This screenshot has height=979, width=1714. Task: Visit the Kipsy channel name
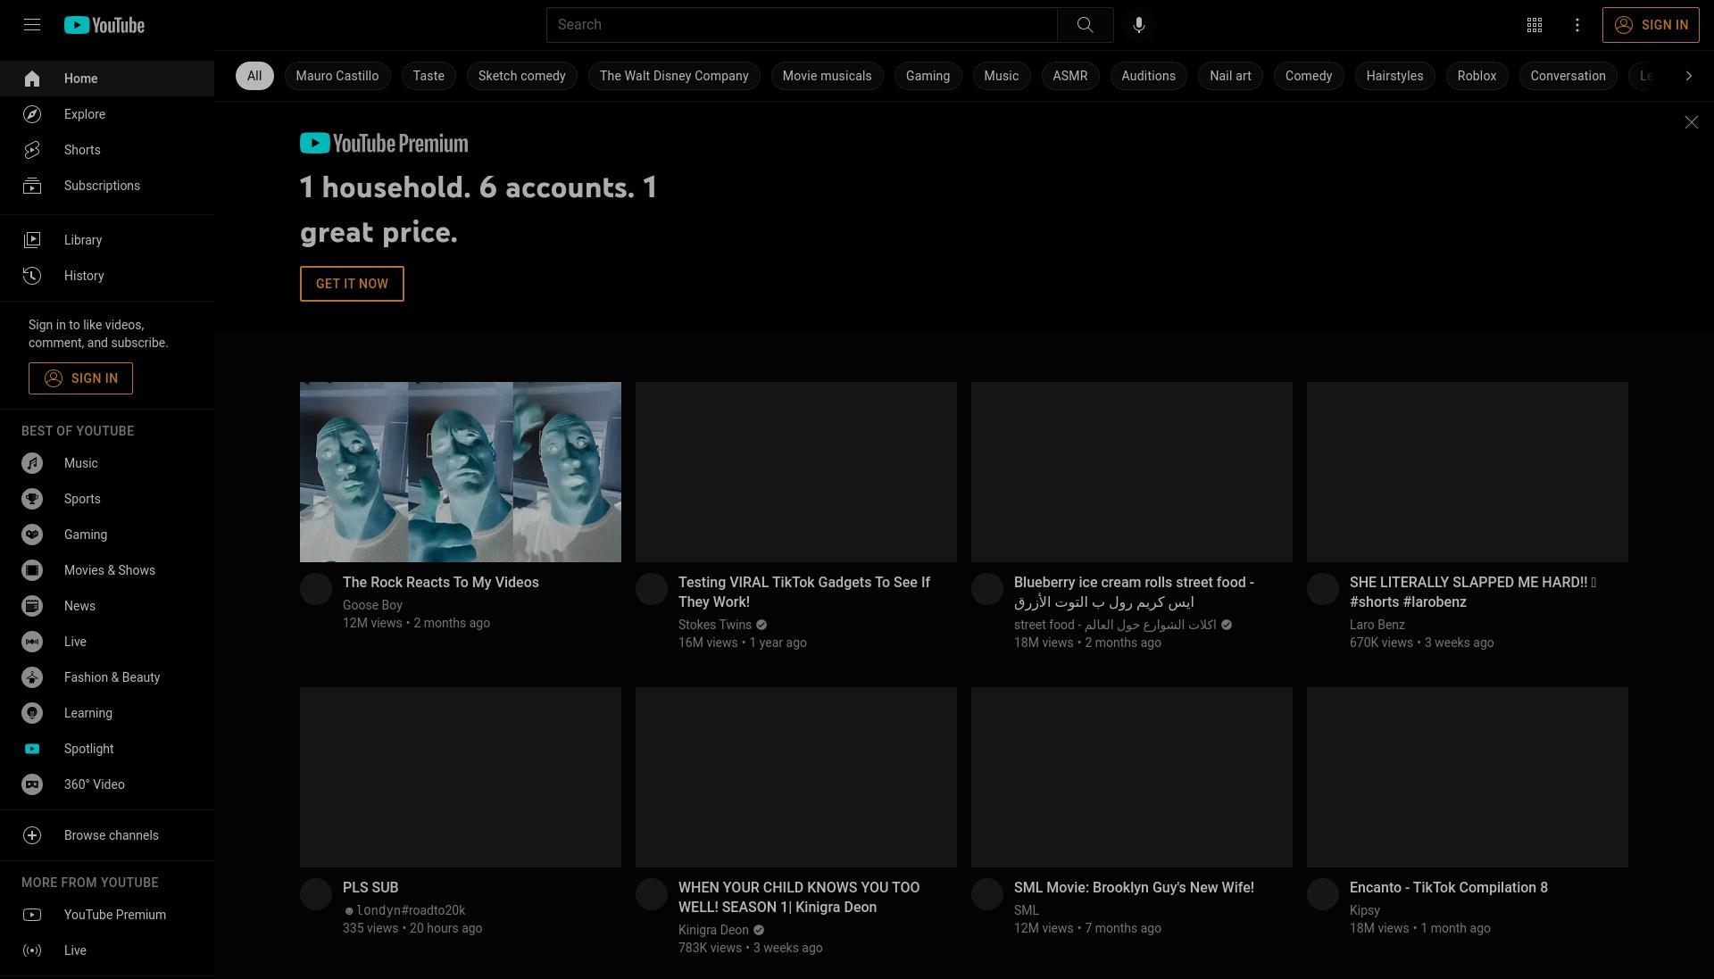1365,910
